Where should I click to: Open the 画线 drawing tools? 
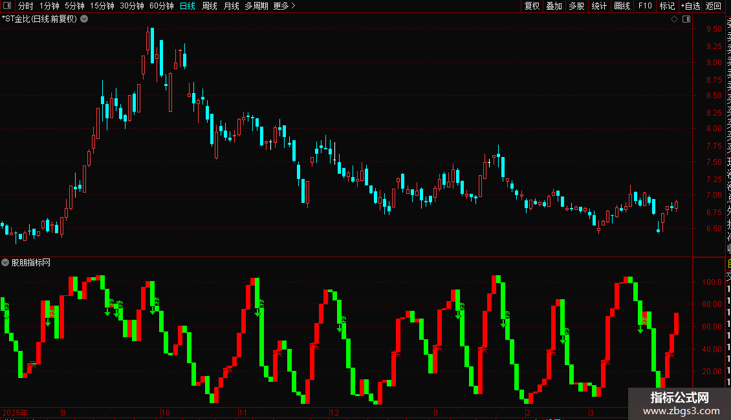(x=622, y=6)
